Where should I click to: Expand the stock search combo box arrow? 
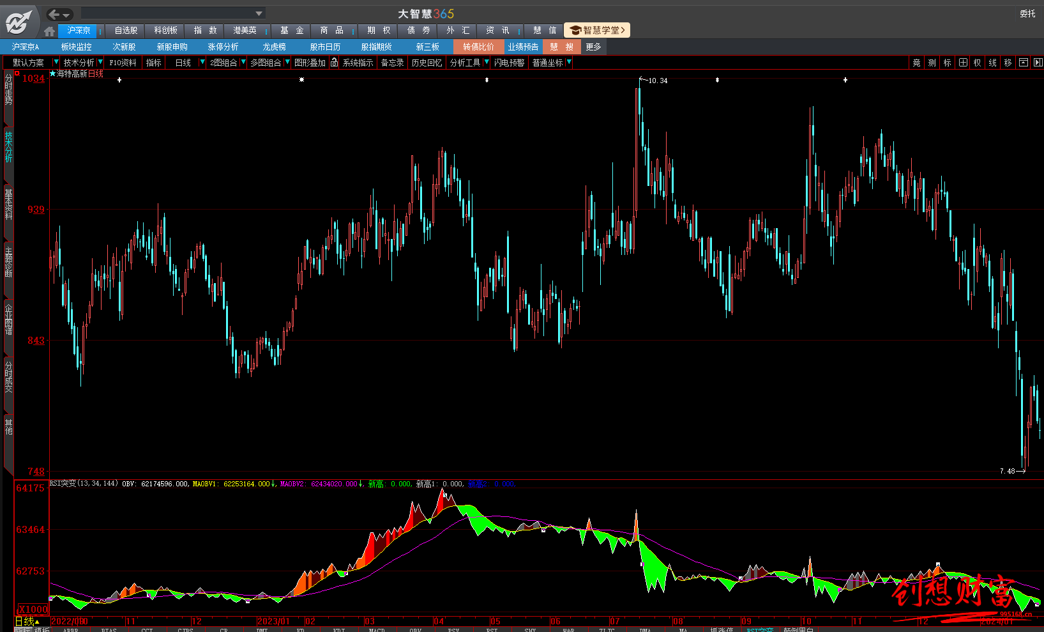[x=259, y=13]
